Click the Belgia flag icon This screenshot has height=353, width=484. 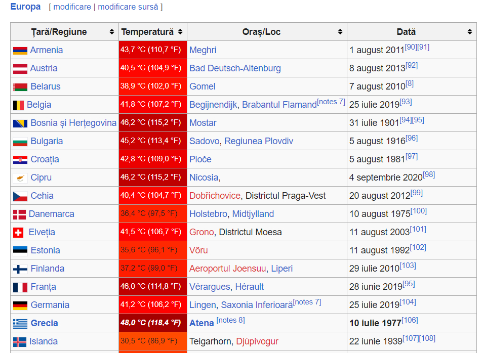coord(18,105)
